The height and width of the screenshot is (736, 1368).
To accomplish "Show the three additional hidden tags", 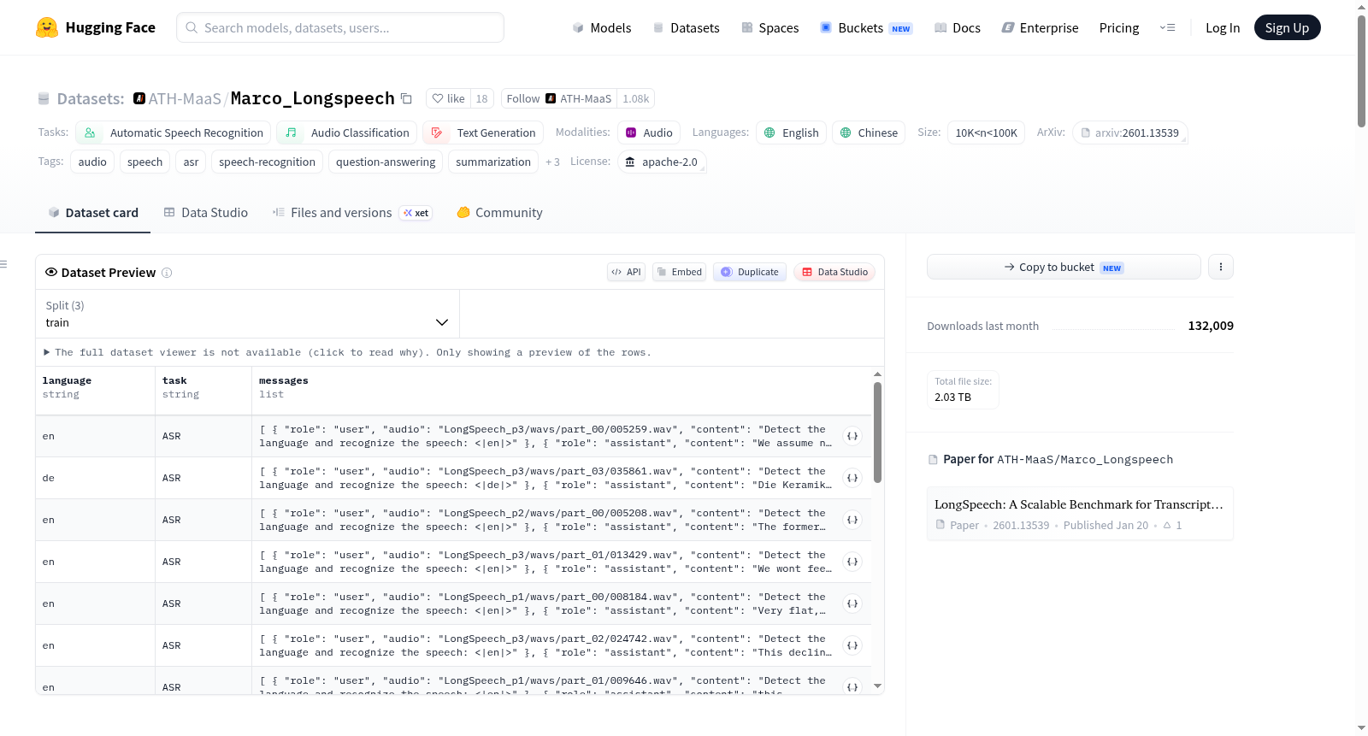I will [552, 162].
